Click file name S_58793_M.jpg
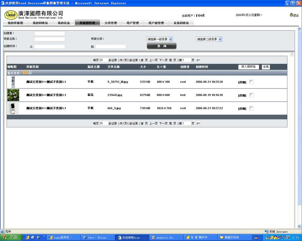302x241 pixels. 118,82
